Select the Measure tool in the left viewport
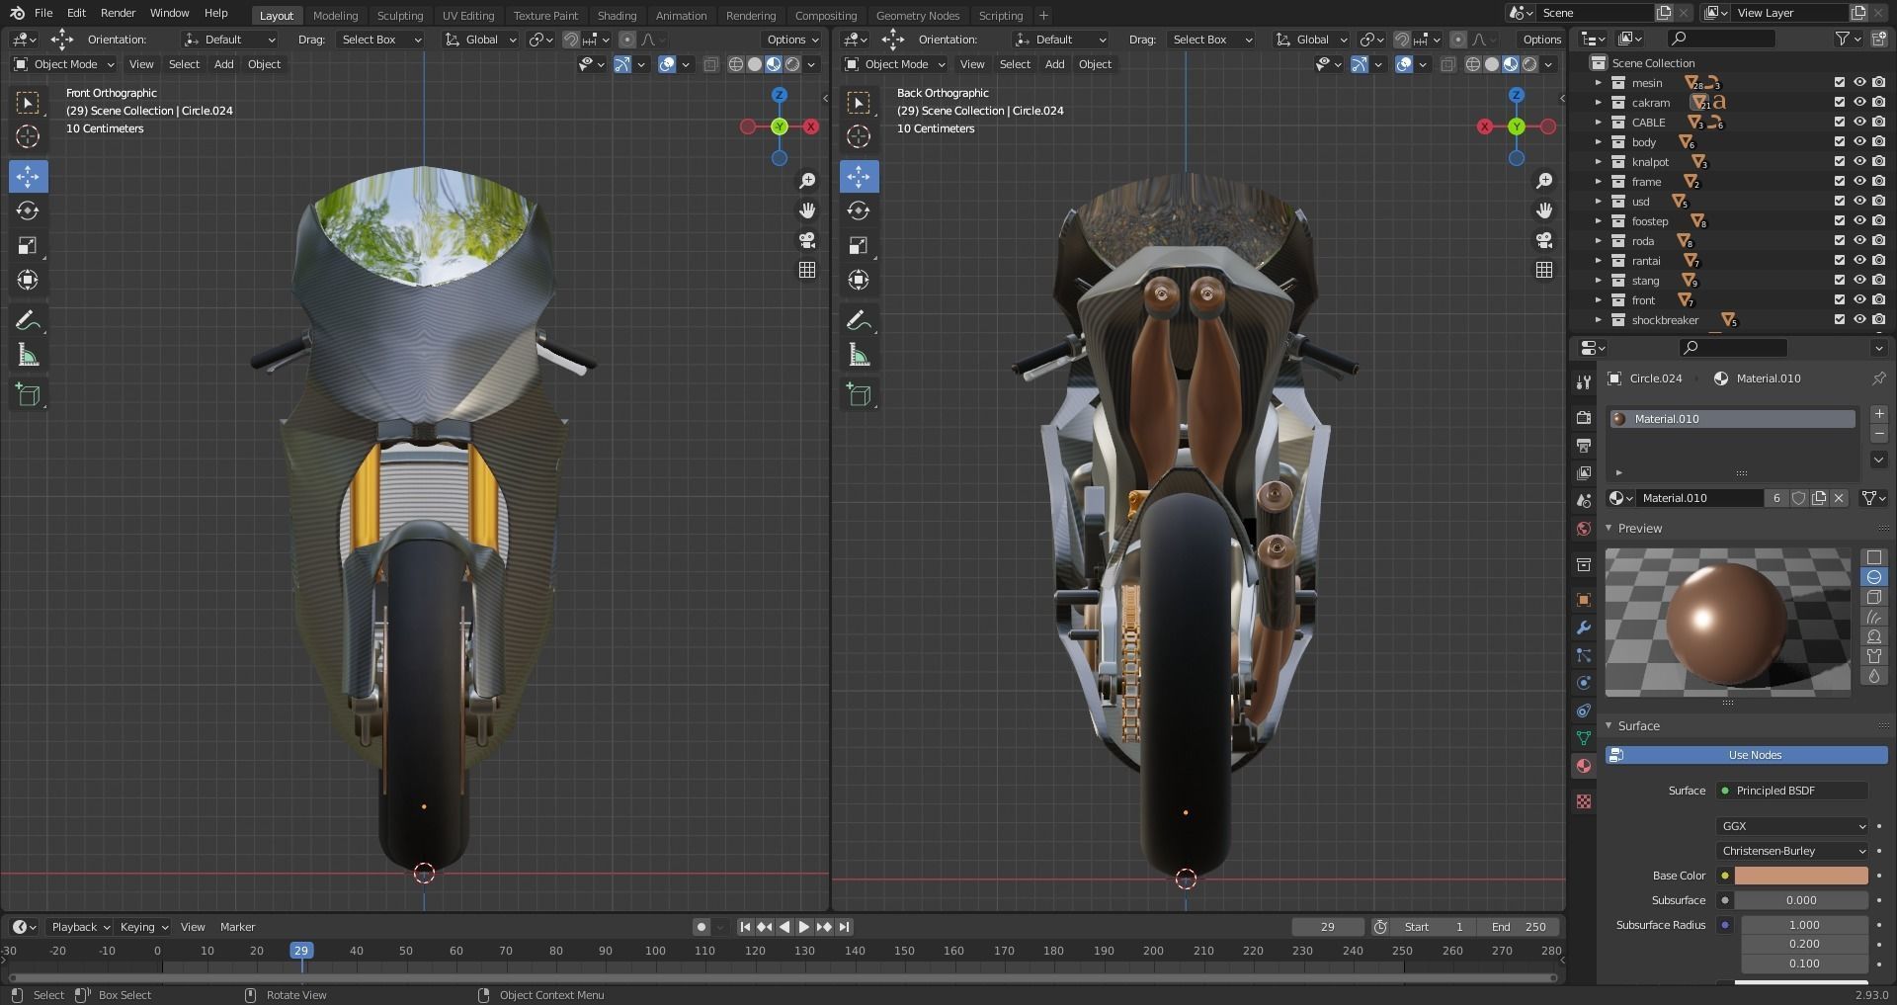1897x1005 pixels. pos(28,356)
